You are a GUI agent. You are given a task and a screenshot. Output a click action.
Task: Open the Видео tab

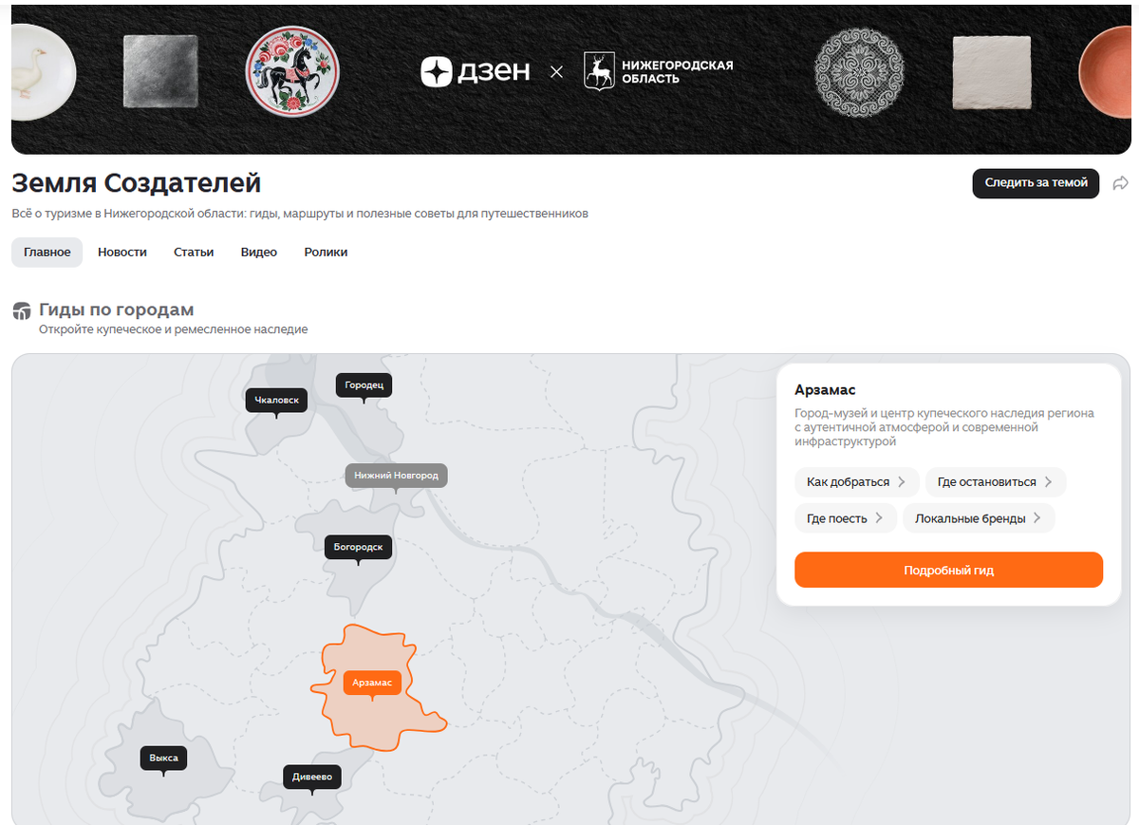259,253
